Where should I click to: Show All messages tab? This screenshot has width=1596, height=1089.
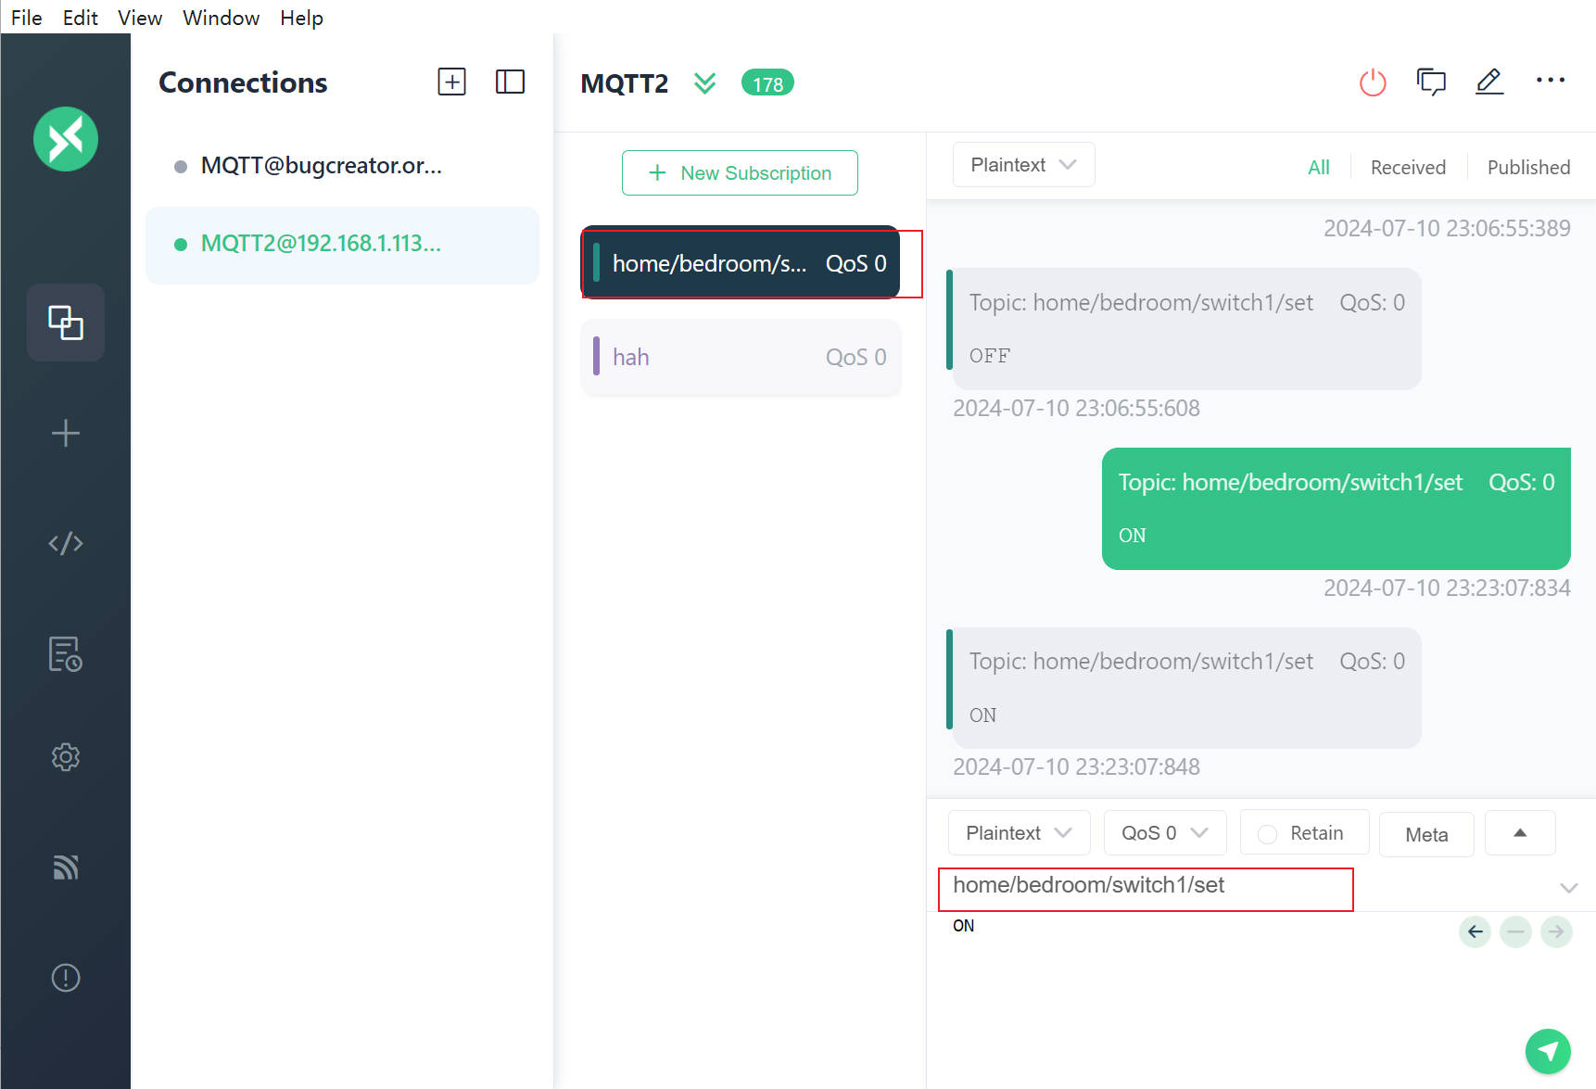[x=1318, y=167]
